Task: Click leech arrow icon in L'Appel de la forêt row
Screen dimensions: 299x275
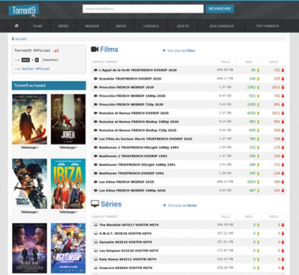Action: click(x=283, y=70)
